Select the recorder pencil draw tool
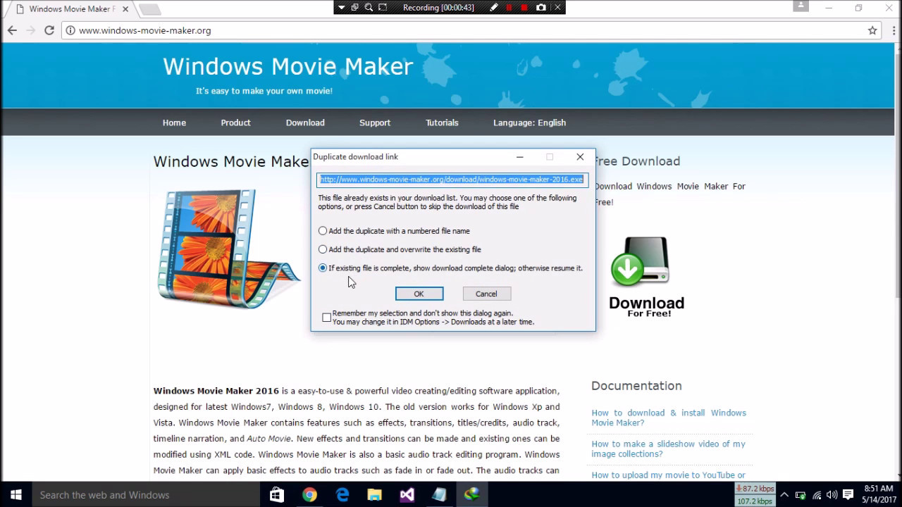This screenshot has width=902, height=507. coord(494,7)
